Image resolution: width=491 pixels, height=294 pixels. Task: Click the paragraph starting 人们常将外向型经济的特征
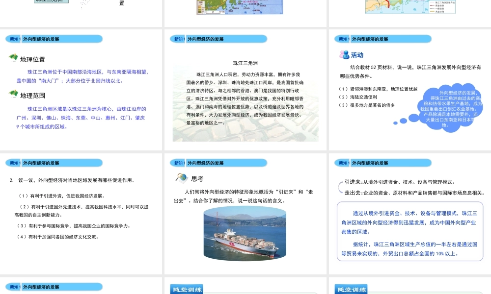tap(244, 196)
